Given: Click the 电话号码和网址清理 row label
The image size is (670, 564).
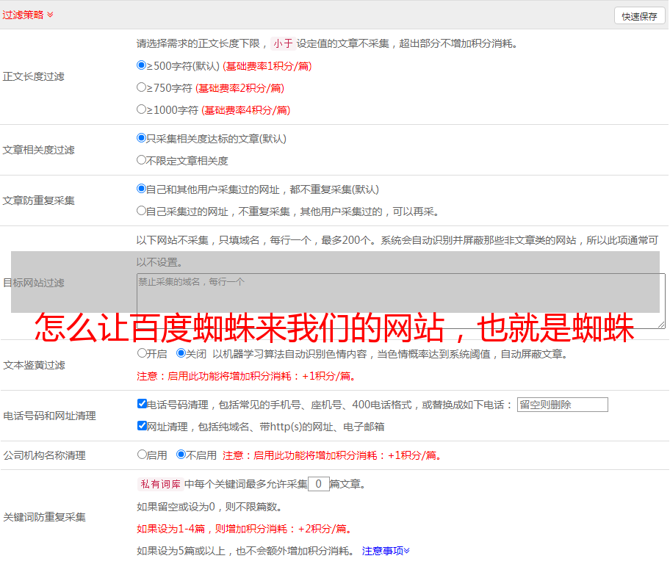Looking at the screenshot, I should click(49, 416).
